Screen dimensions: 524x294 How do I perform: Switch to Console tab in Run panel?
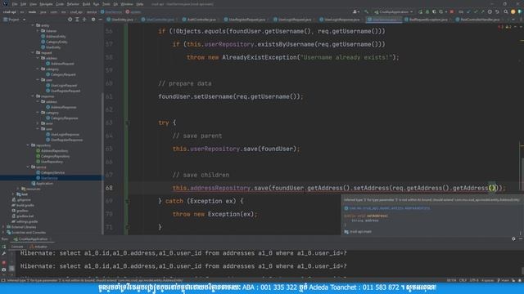point(17,247)
